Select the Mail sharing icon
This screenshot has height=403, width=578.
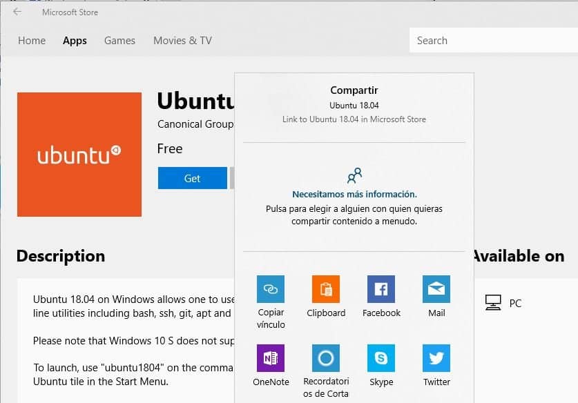[436, 289]
